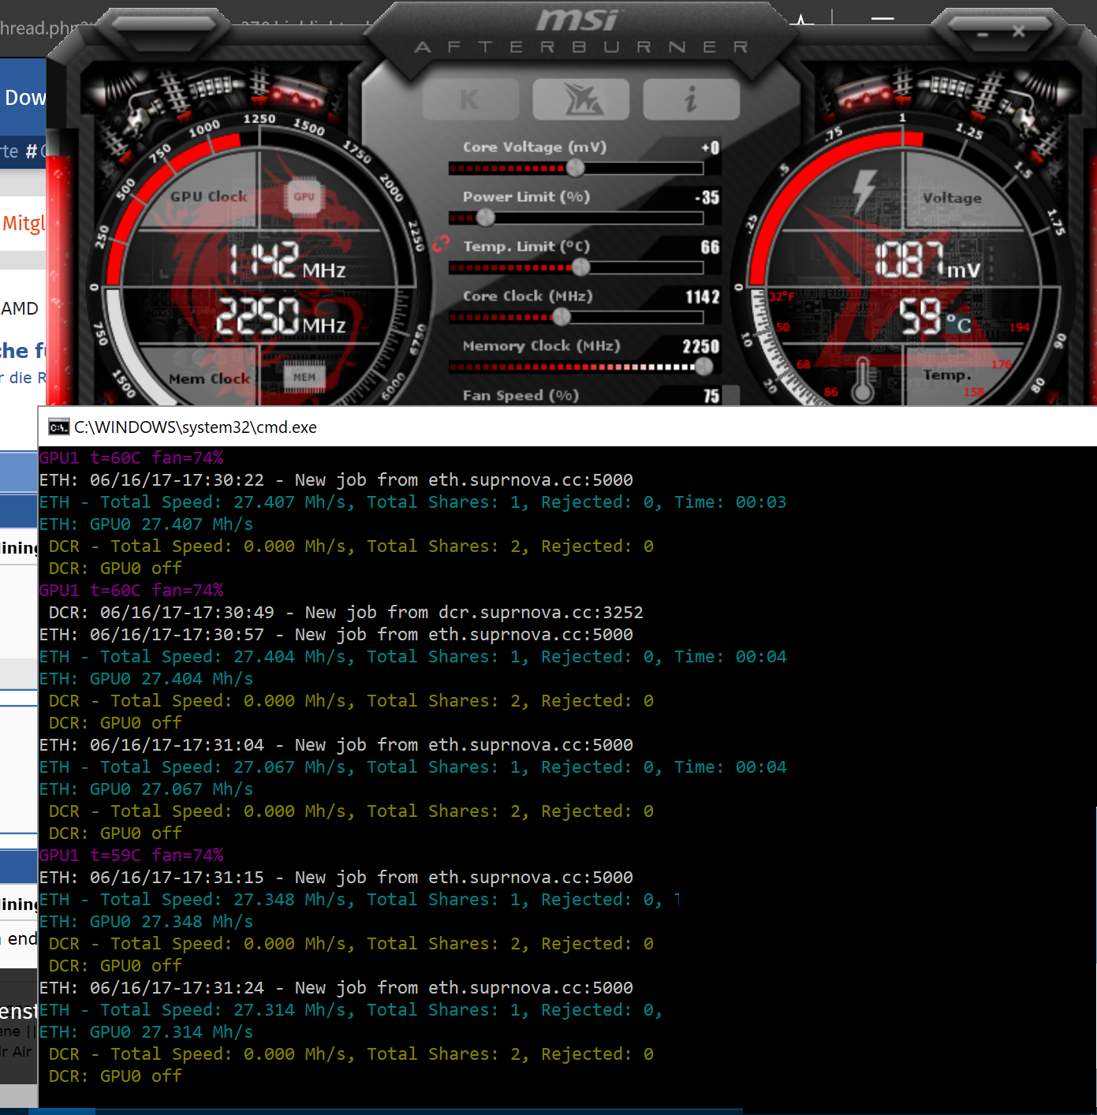Click the cmd.exe window title text
Screen dimensions: 1097x1115
[x=196, y=427]
